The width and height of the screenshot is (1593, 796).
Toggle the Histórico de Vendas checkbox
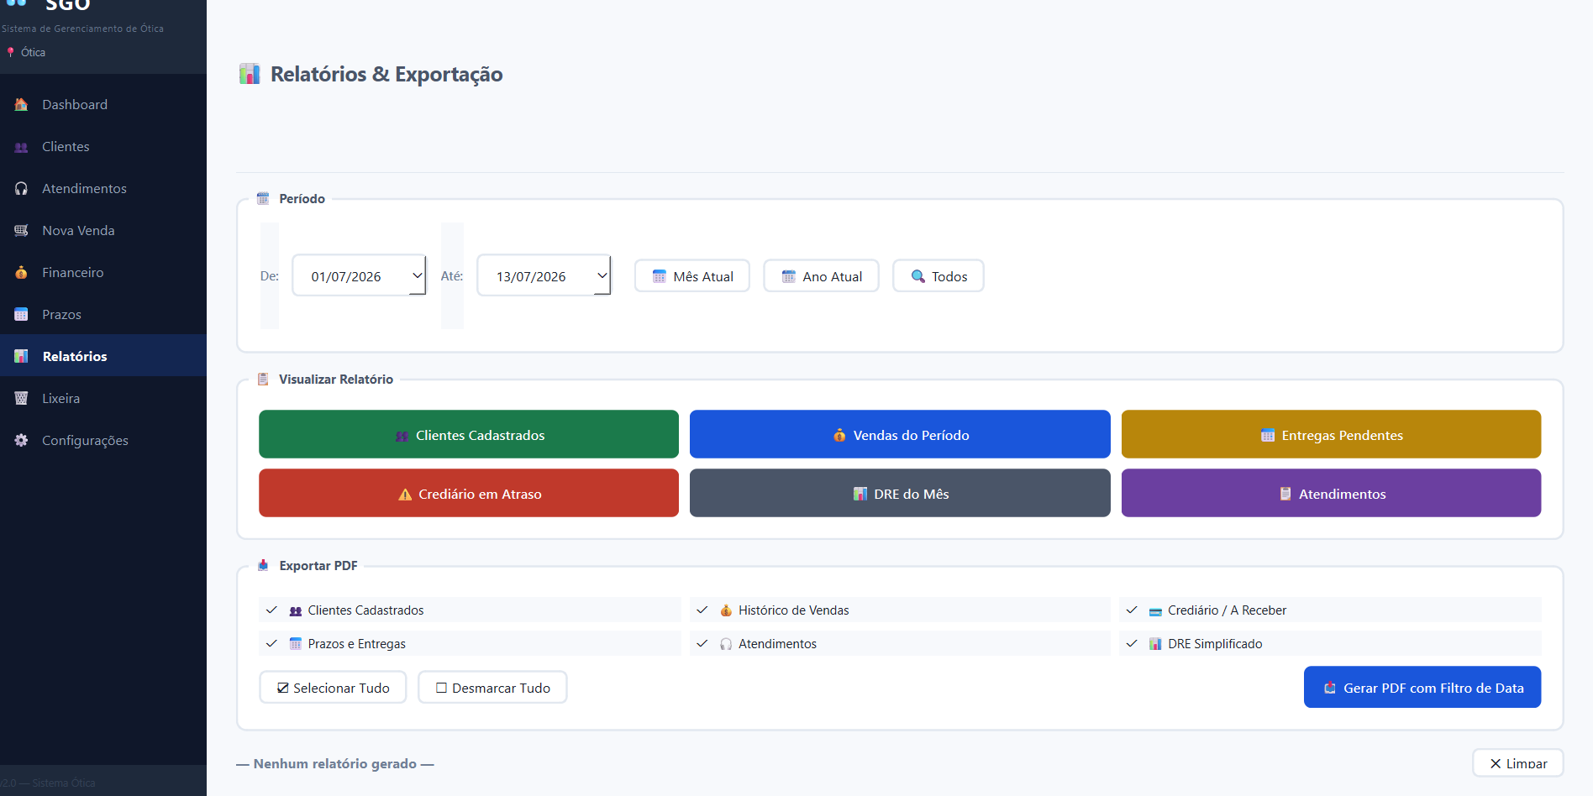pos(702,610)
